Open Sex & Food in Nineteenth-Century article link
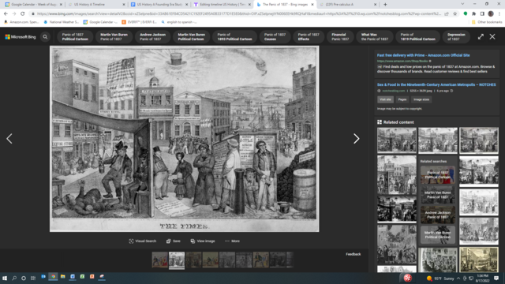Screen dimensions: 505x284 [436, 84]
